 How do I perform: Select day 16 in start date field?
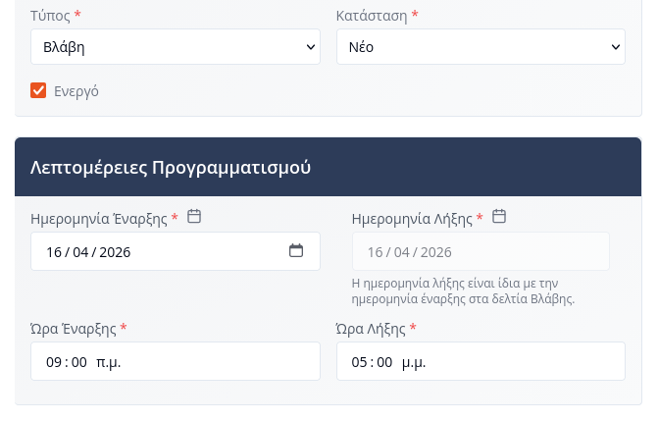pos(54,252)
